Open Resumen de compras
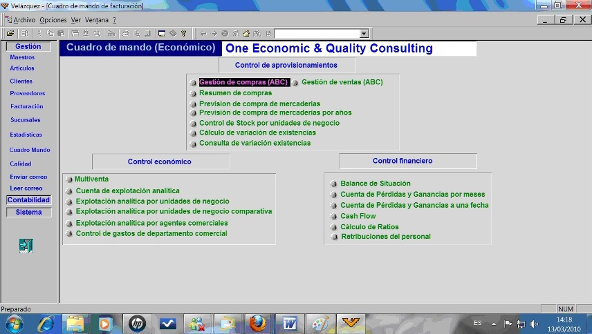592x334 pixels. point(236,93)
